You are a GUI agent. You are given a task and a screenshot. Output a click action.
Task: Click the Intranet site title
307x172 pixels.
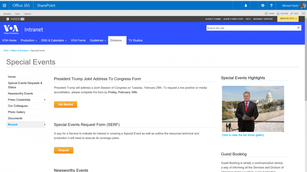pyautogui.click(x=34, y=30)
